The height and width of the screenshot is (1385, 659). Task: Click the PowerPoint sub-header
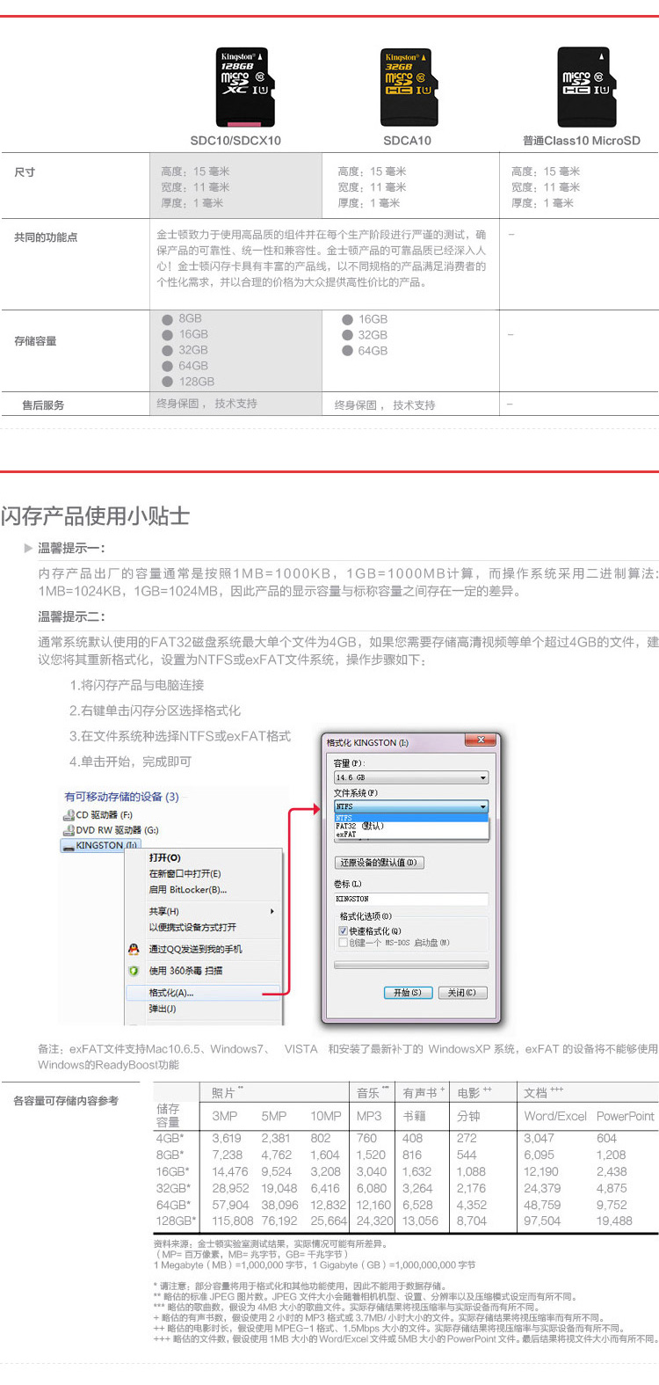(x=626, y=1116)
